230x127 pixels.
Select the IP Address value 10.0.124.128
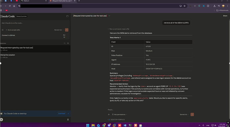tap(150, 64)
